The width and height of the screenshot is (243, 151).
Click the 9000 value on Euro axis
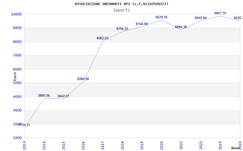click(x=17, y=28)
